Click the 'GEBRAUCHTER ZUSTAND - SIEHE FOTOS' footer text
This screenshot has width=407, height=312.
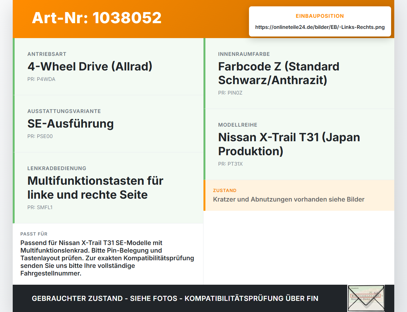pyautogui.click(x=175, y=298)
